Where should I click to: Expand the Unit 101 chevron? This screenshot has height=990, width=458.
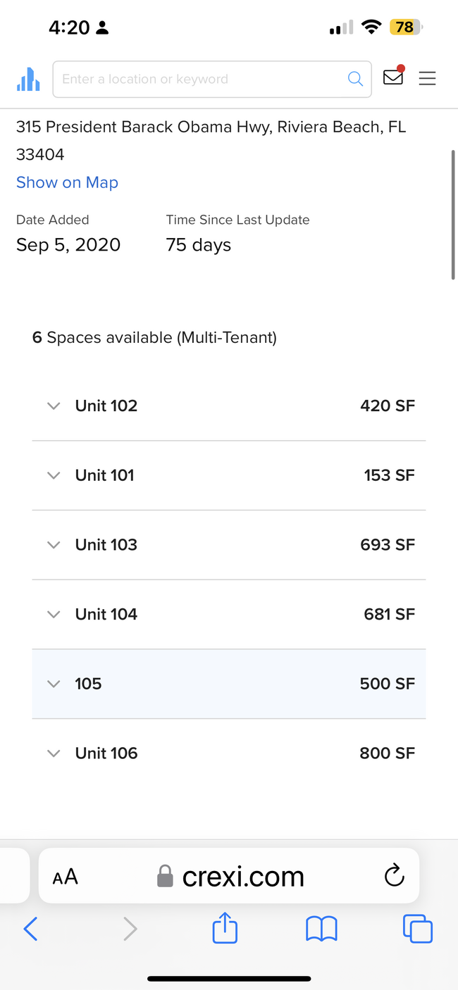[x=54, y=475]
